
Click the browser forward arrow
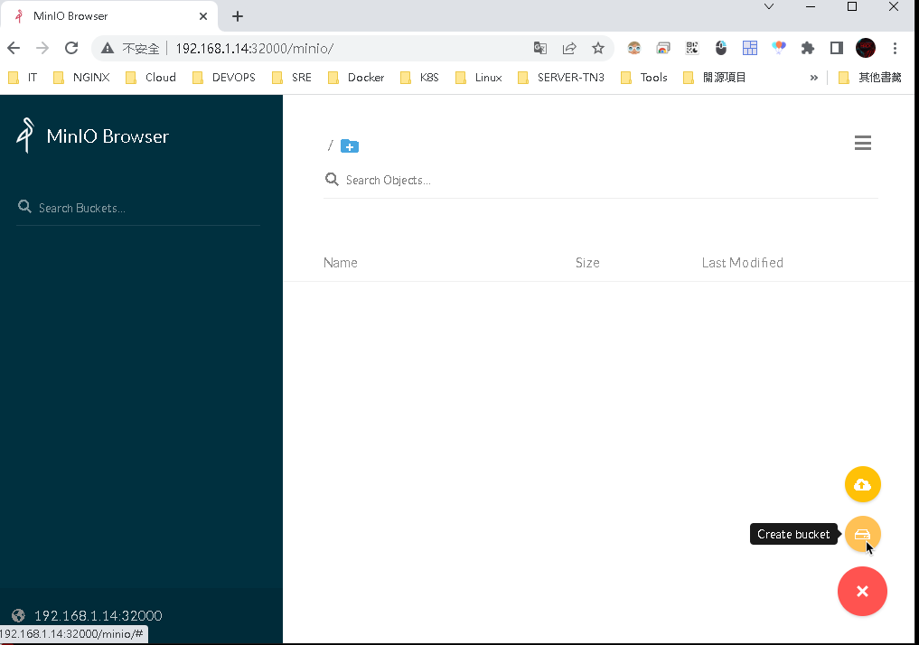pos(42,48)
